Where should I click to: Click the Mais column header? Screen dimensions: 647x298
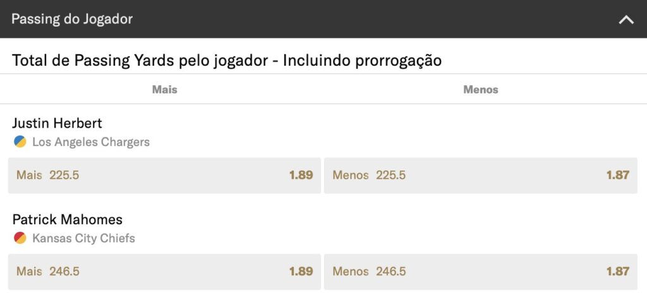click(x=165, y=90)
